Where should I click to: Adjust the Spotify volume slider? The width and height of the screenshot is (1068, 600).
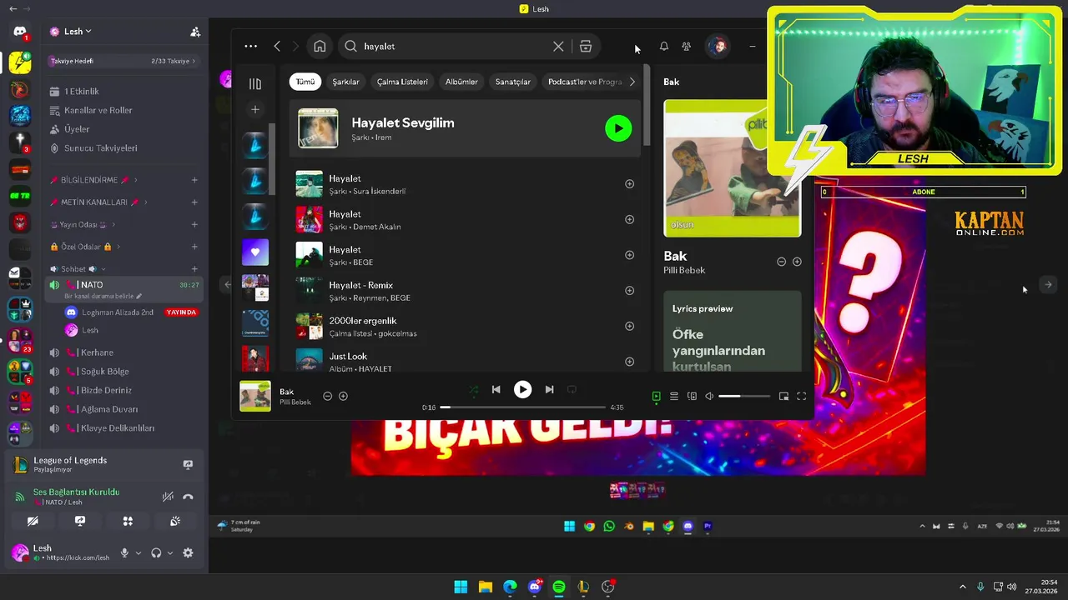pos(743,397)
